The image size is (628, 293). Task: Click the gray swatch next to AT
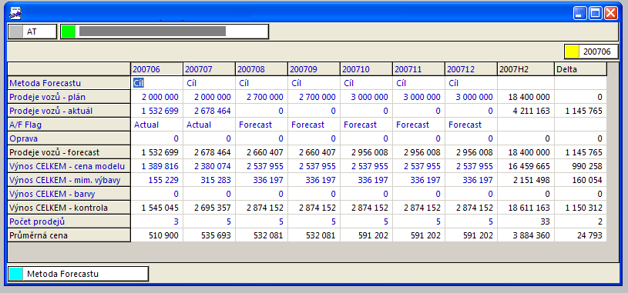(x=15, y=32)
